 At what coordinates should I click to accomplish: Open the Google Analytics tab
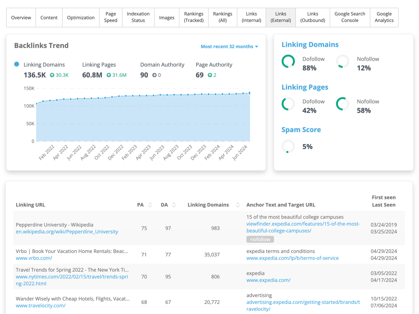click(384, 18)
